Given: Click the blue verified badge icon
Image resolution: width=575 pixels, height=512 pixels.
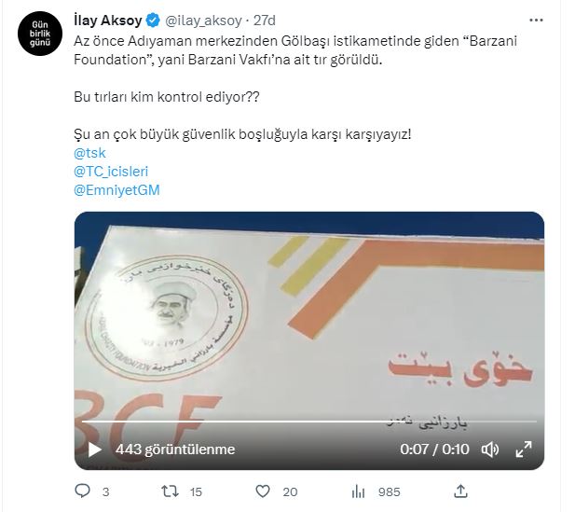Looking at the screenshot, I should coord(153,21).
